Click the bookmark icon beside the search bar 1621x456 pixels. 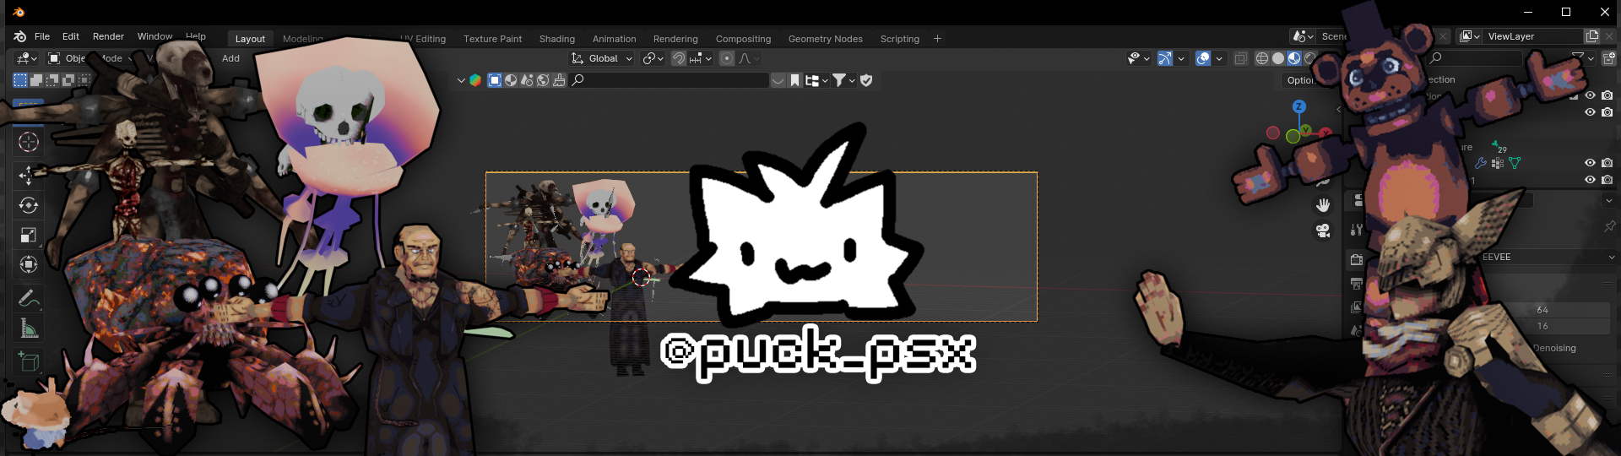[x=795, y=80]
